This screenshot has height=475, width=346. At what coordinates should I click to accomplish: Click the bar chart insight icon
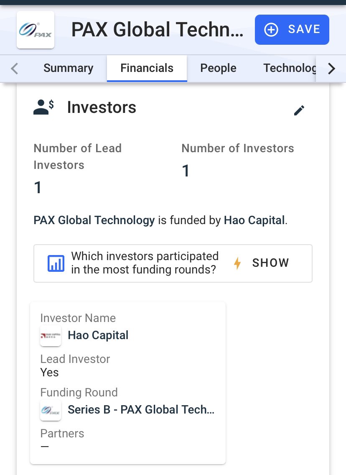coord(56,263)
